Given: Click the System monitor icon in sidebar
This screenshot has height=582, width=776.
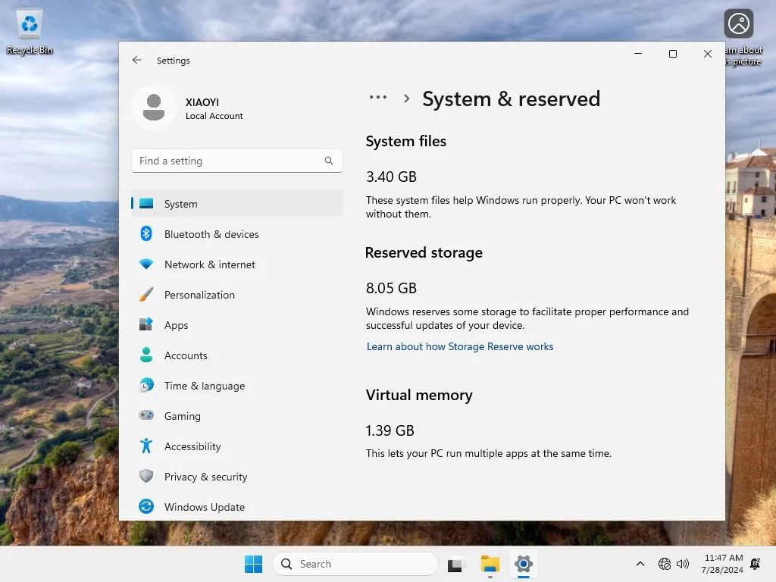Looking at the screenshot, I should [146, 203].
